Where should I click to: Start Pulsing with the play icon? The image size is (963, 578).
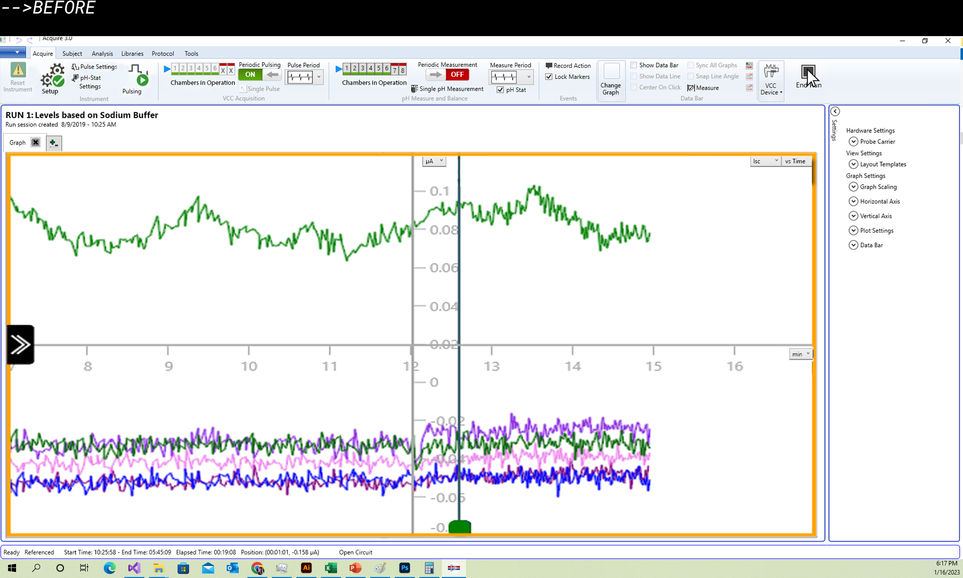142,79
